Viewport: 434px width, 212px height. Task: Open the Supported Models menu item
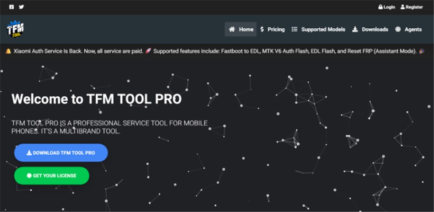tap(318, 29)
